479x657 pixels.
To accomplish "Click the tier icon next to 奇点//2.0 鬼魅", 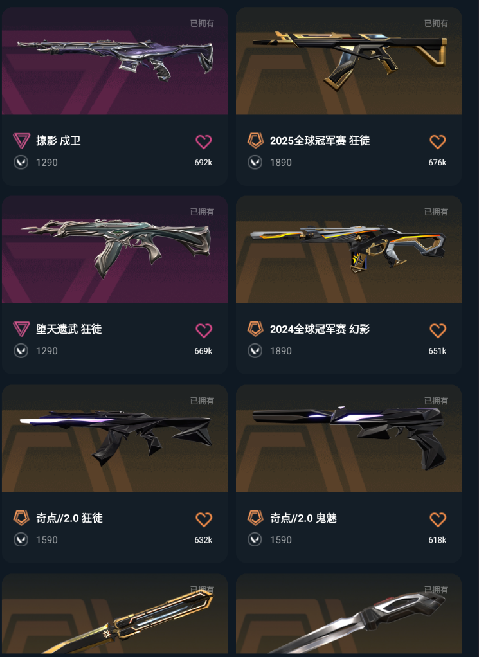I will pyautogui.click(x=255, y=518).
